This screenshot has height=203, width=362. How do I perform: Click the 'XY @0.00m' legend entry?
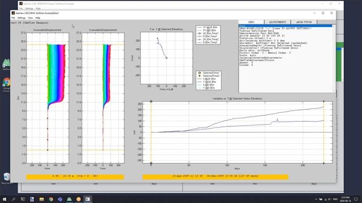click(x=207, y=30)
